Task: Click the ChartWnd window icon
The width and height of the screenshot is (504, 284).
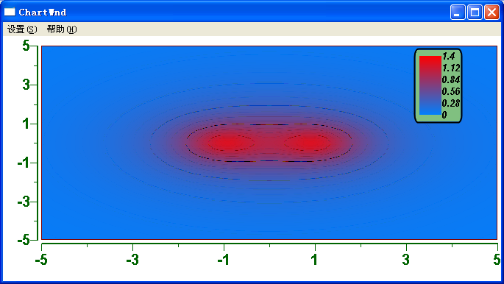Action: click(x=10, y=12)
